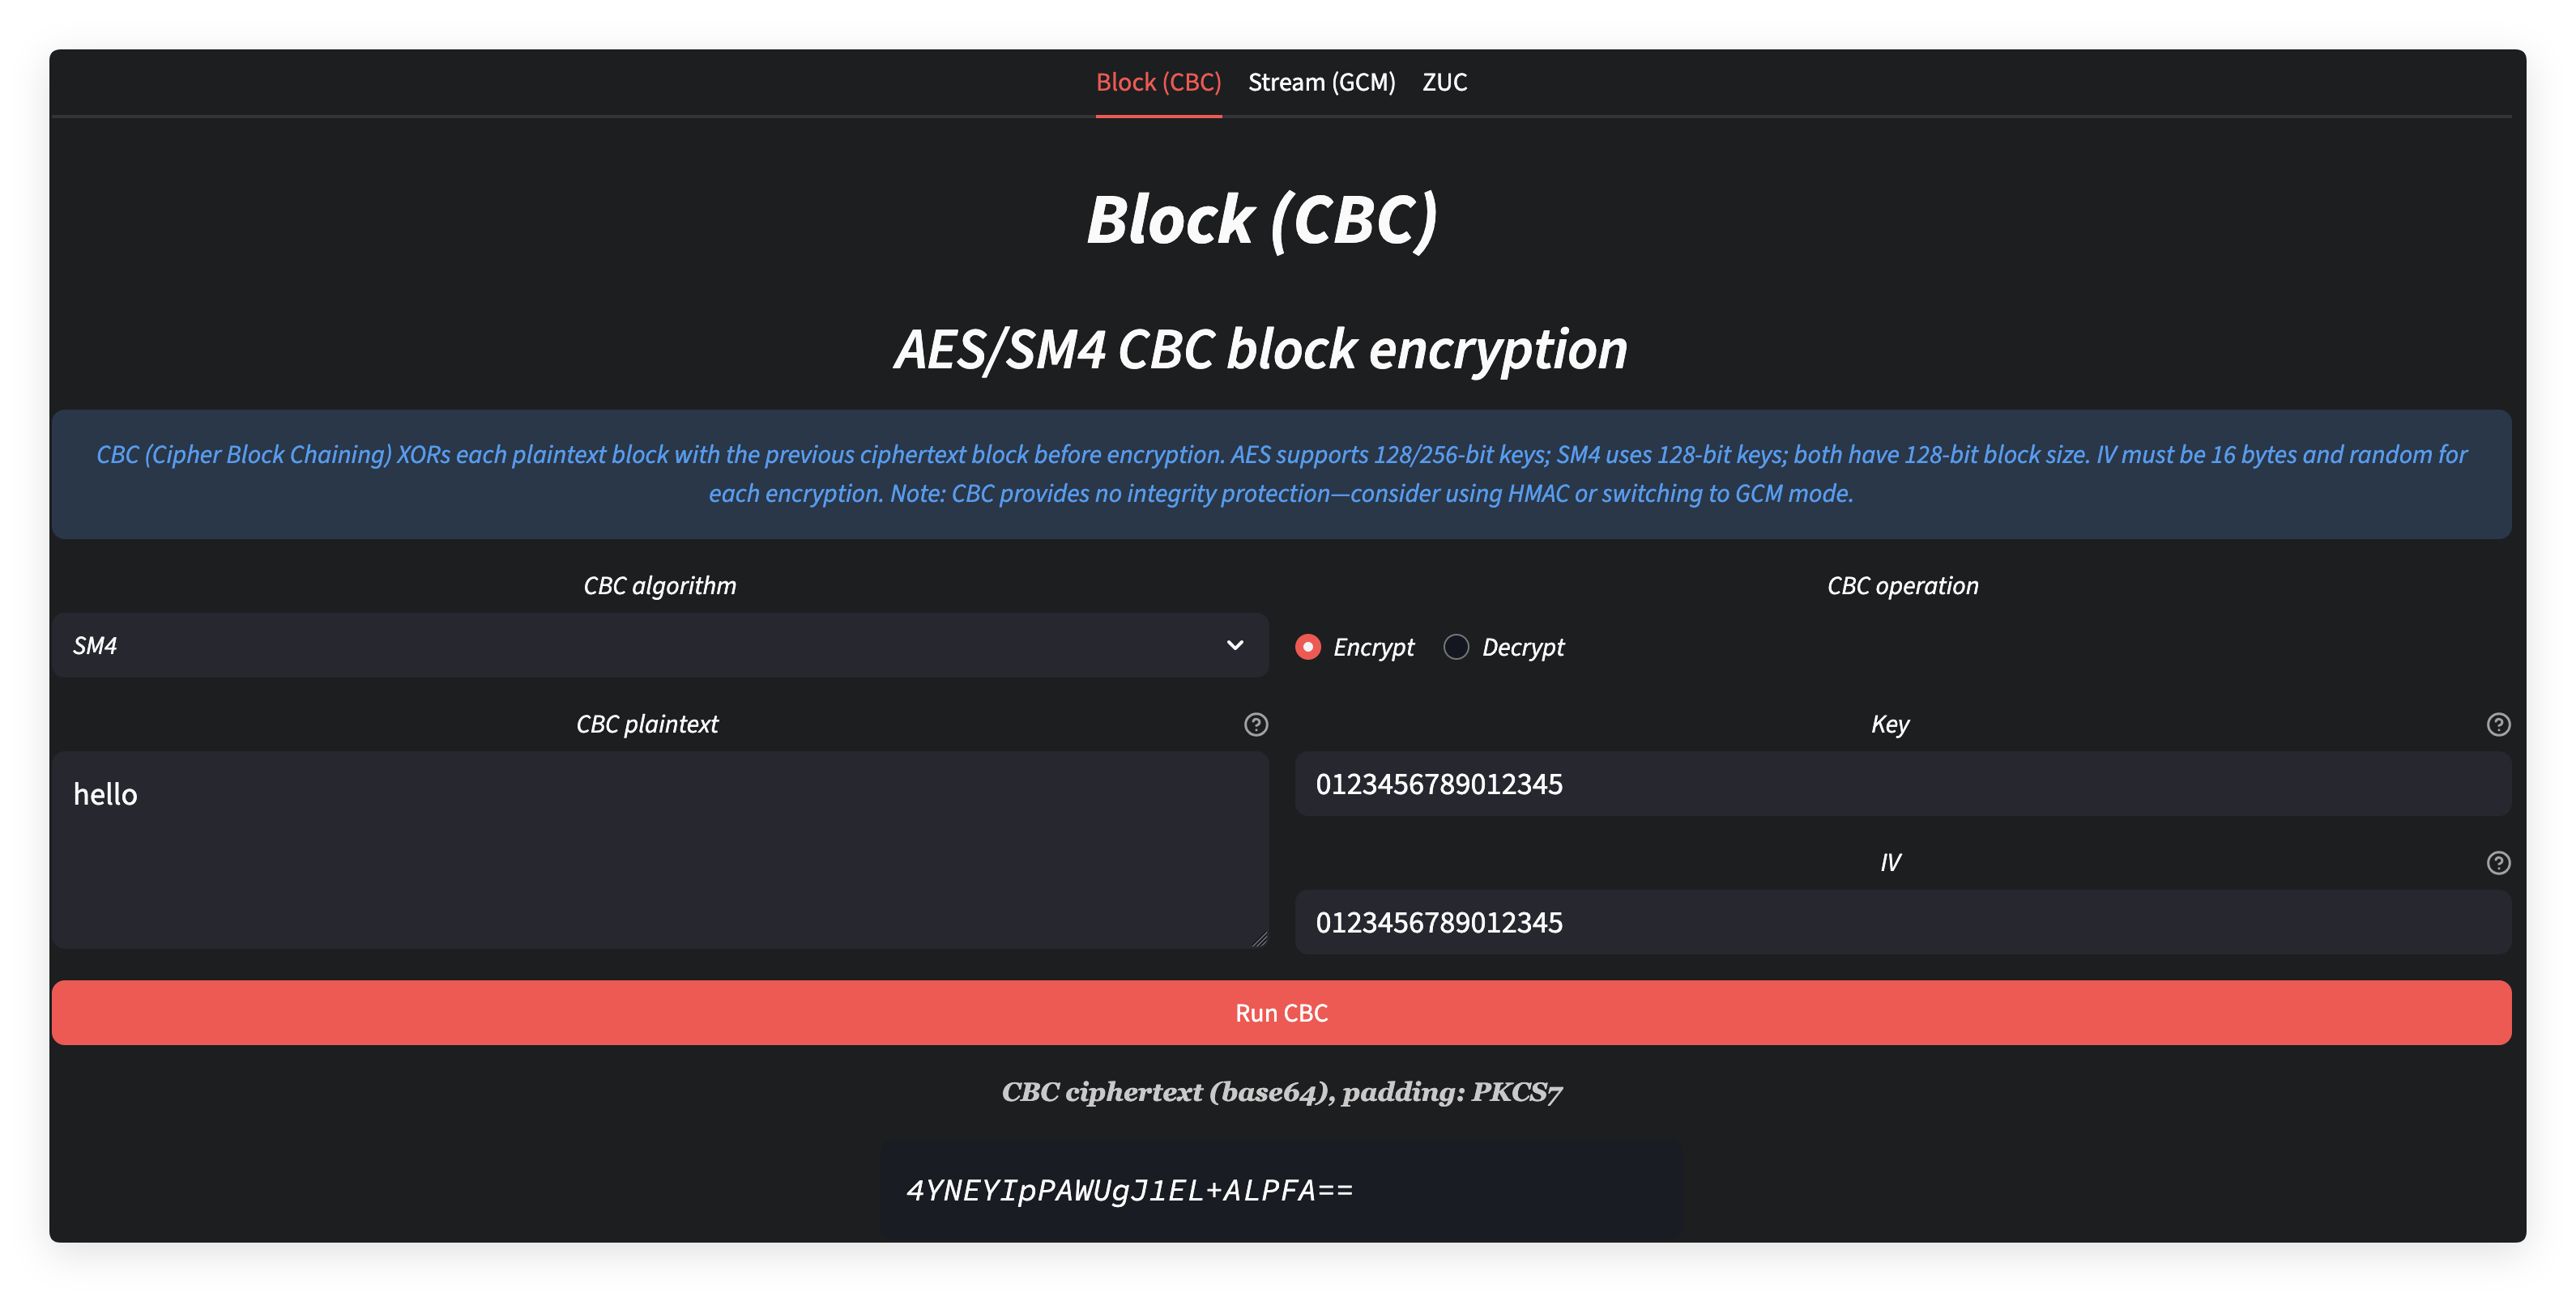Select the Decrypt radio button
This screenshot has width=2576, height=1292.
click(x=1456, y=648)
